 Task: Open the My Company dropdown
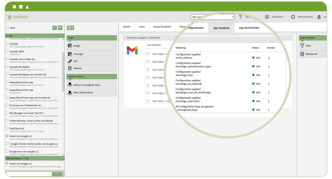[212, 17]
